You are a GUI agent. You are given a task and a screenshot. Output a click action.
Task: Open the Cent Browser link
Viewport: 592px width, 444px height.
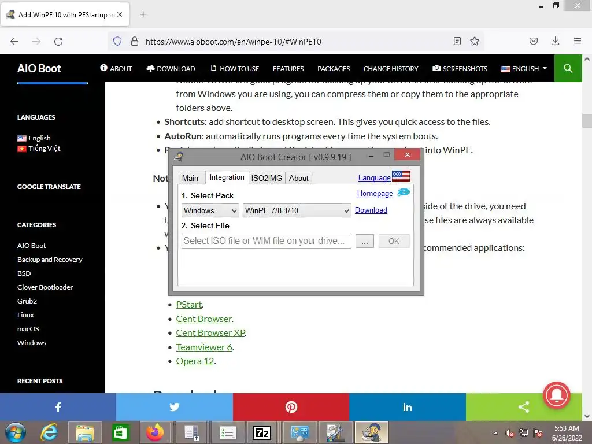pos(204,319)
